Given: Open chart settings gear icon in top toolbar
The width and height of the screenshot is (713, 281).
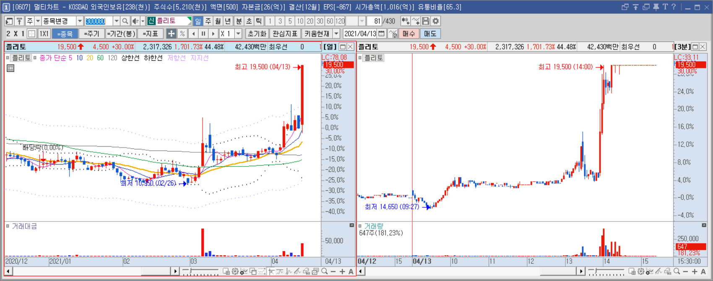Looking at the screenshot, I should coord(436,21).
